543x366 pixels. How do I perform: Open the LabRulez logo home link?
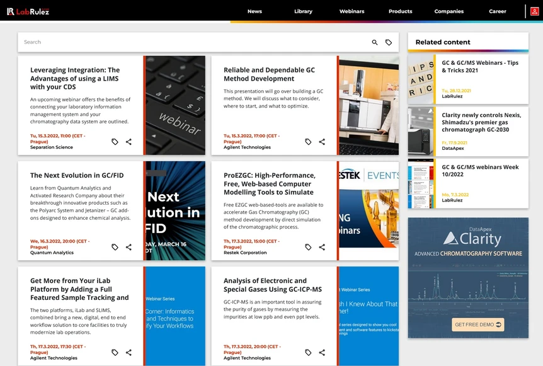28,11
